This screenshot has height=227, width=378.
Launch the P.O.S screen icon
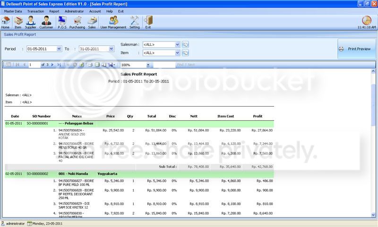coord(62,22)
